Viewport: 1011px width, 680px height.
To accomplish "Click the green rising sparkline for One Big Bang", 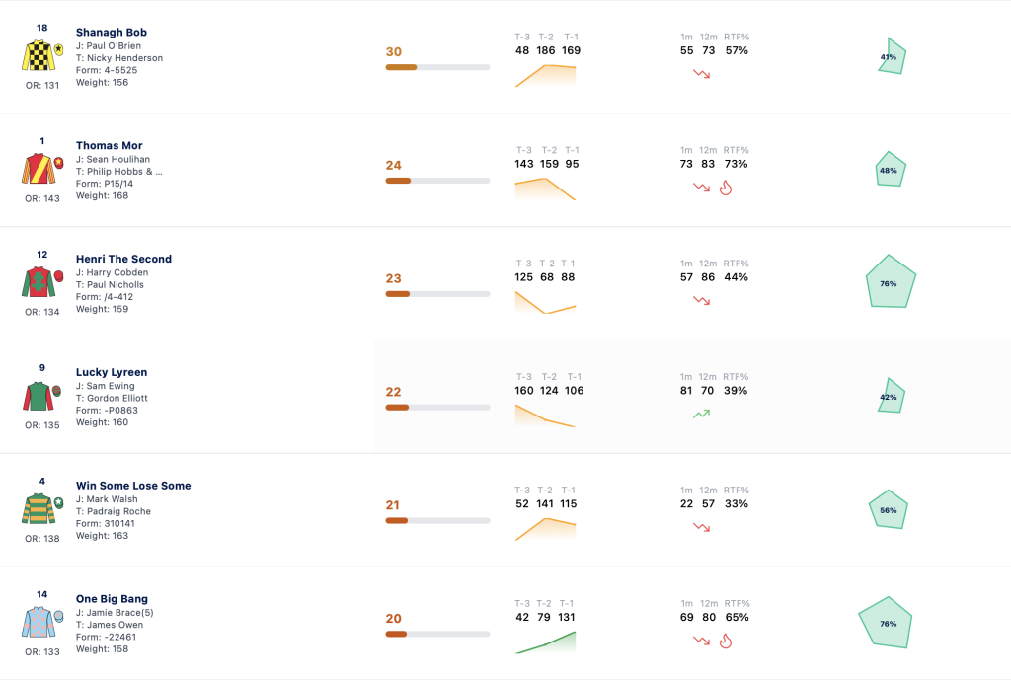I will click(x=545, y=642).
